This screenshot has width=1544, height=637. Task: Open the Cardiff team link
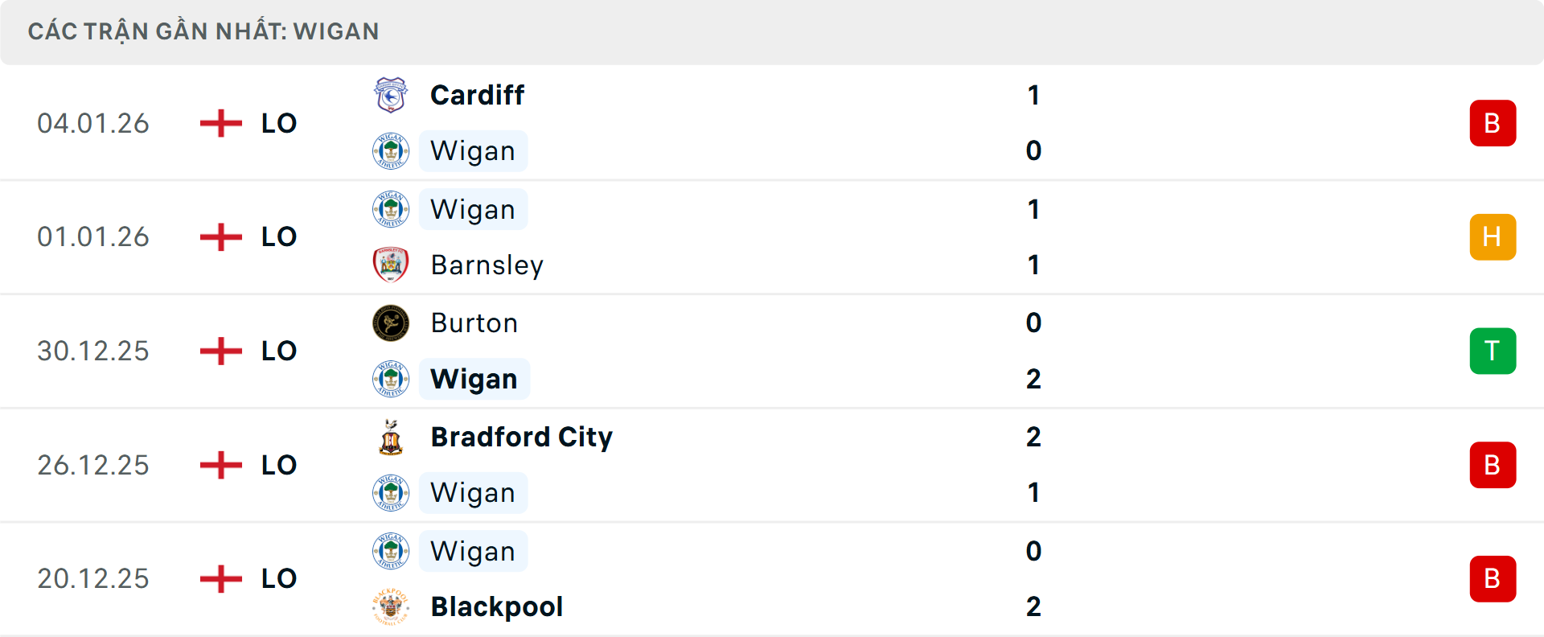coord(477,95)
